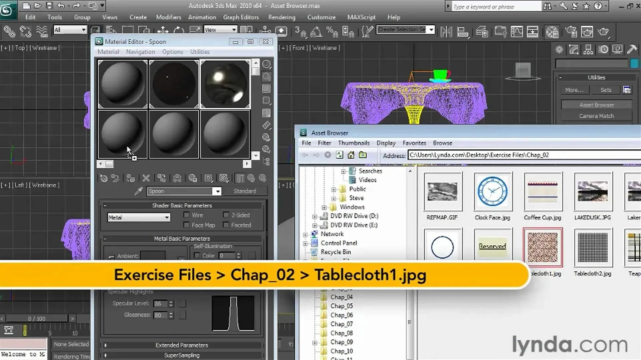Open the Thumbnails menu in Asset Browser
Viewport: 641px width, 360px height.
pos(354,143)
